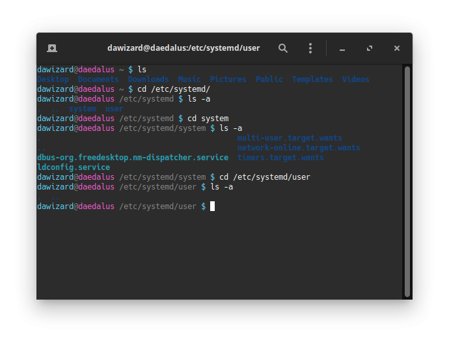449x340 pixels.
Task: Click the Templates directory name
Action: 312,79
